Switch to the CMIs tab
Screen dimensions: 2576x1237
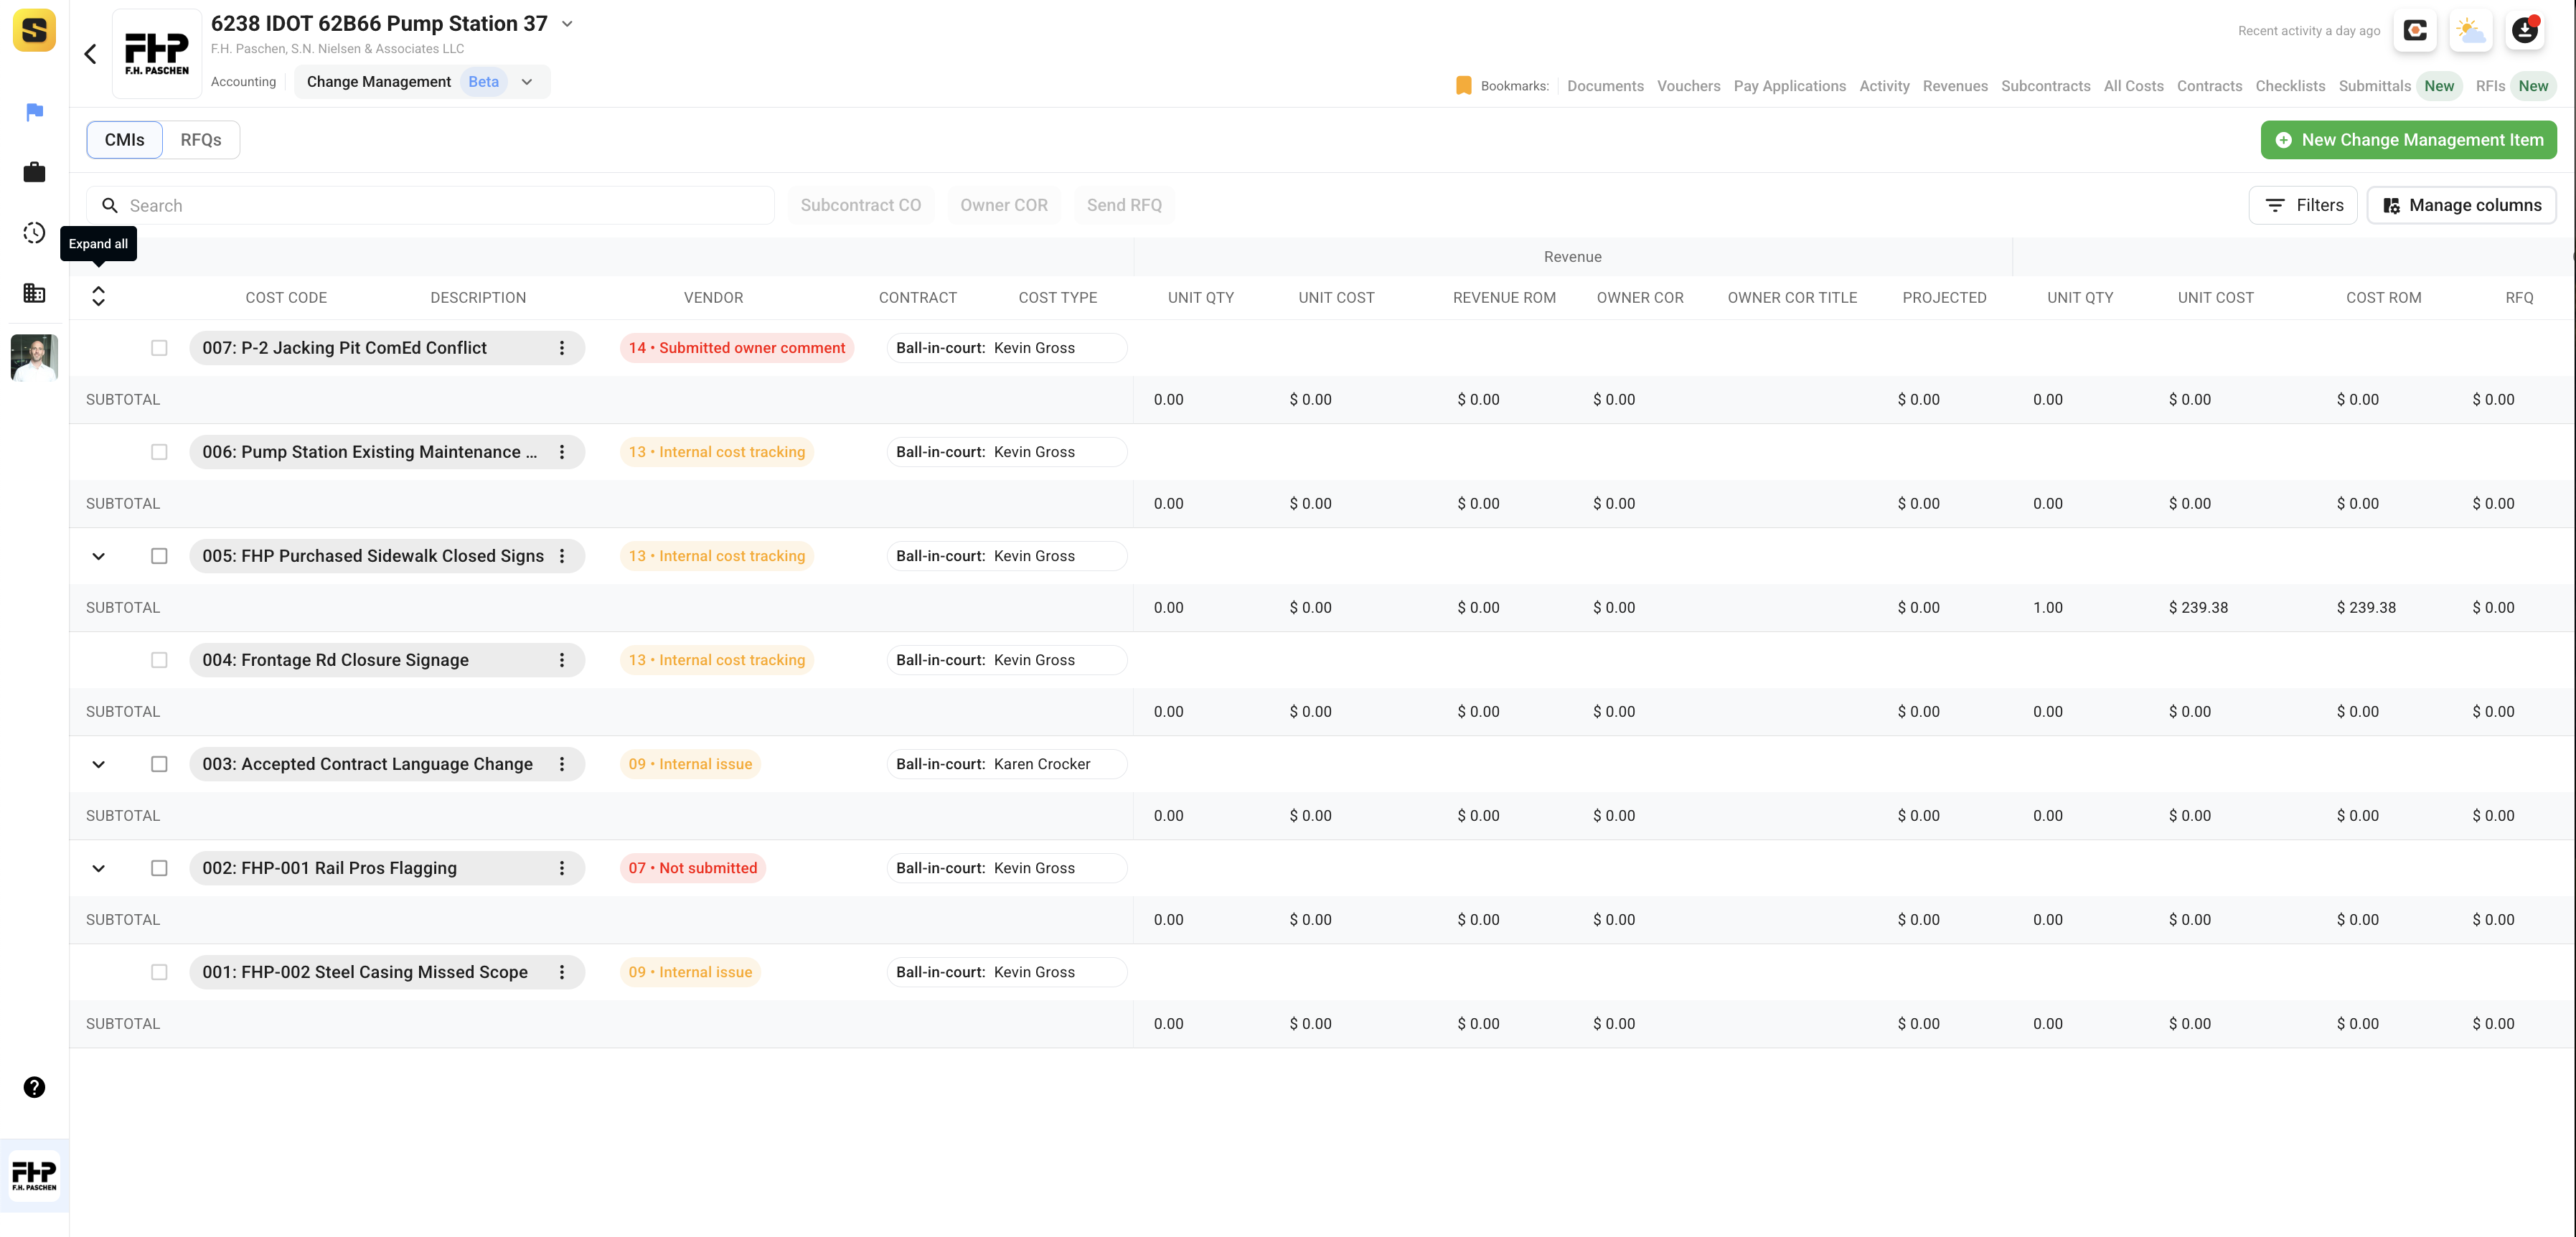[x=124, y=140]
